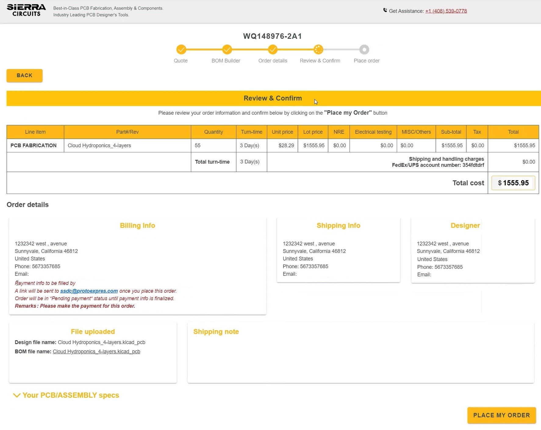Call the assistance phone number link

click(x=446, y=11)
